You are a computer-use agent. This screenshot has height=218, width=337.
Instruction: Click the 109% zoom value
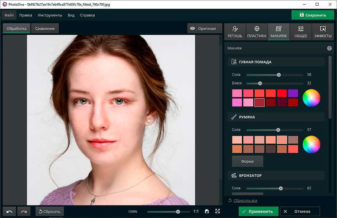(132, 212)
